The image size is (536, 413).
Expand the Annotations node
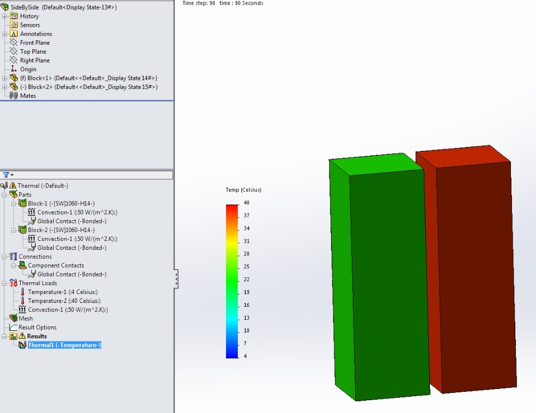point(4,34)
